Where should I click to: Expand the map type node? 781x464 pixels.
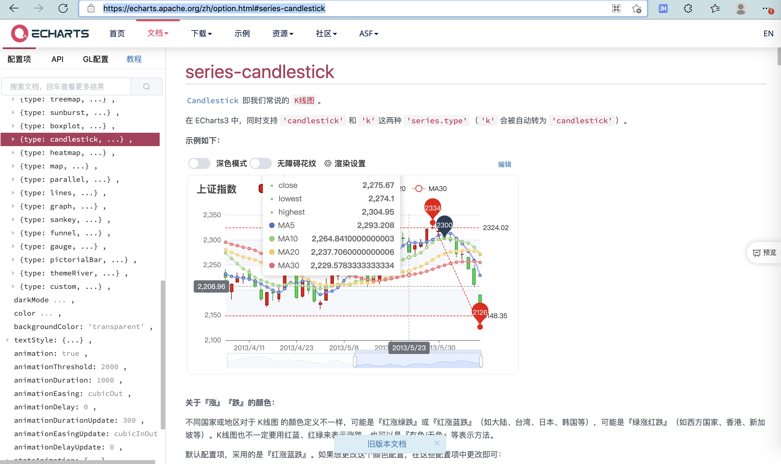(13, 166)
